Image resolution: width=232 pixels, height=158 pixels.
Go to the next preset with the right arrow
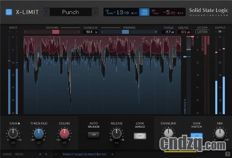(x=95, y=12)
